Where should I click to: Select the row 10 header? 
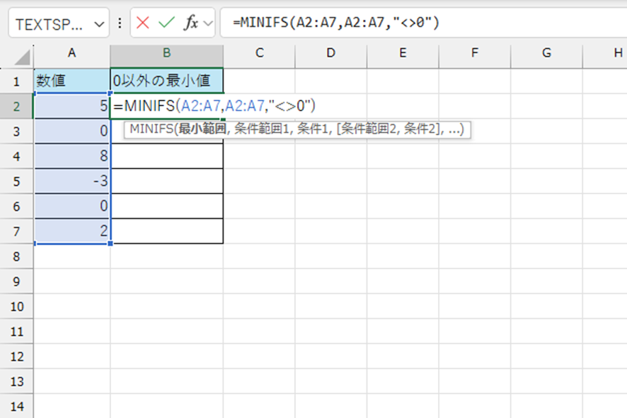point(16,307)
